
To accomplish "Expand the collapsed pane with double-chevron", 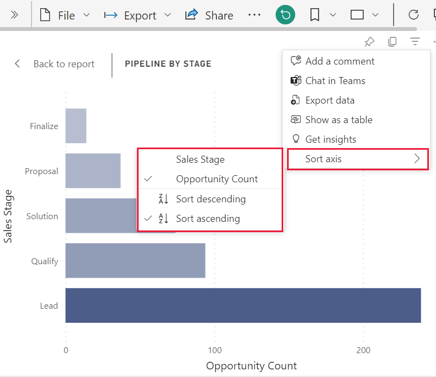I will coord(14,15).
